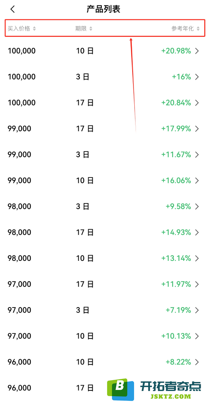The image size is (206, 402).
Task: Tap the back arrow icon
Action: [12, 9]
